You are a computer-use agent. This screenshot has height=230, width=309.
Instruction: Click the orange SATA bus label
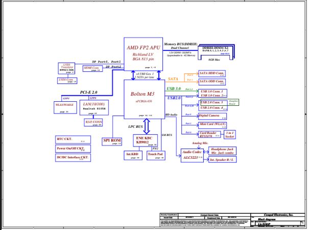click(173, 79)
